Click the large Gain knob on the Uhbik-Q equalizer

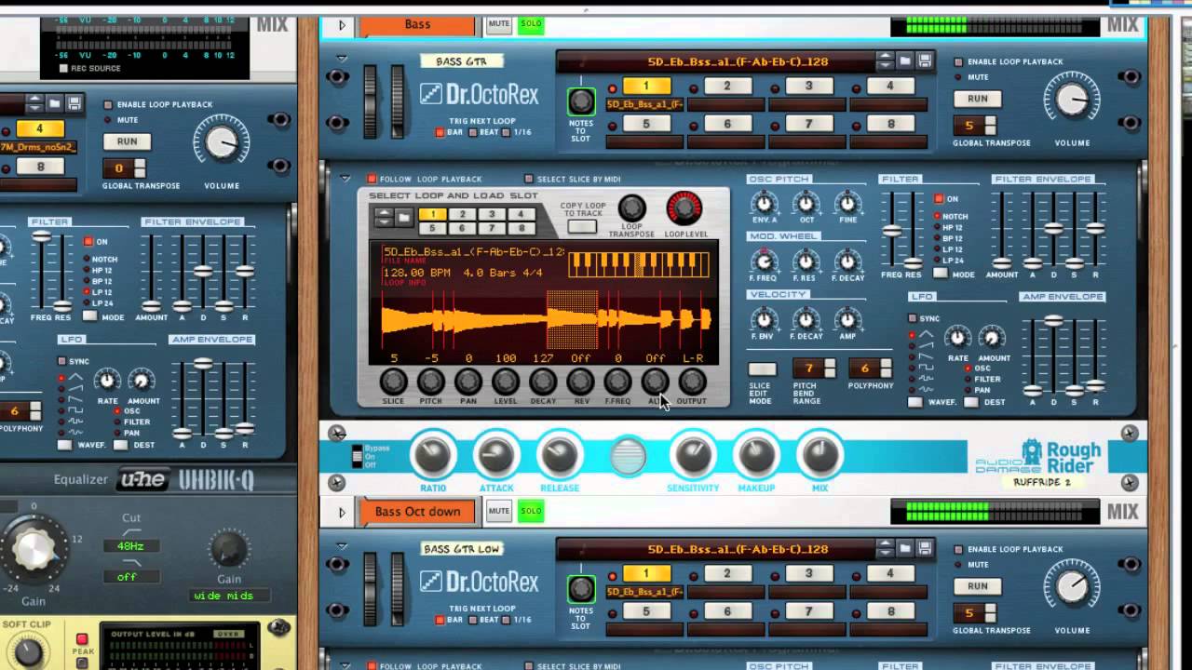point(33,549)
